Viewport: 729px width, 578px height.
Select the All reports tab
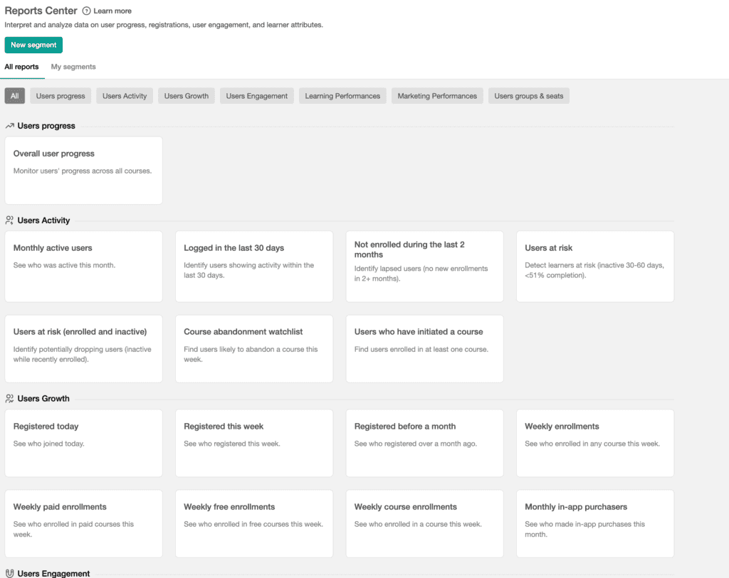click(x=22, y=67)
